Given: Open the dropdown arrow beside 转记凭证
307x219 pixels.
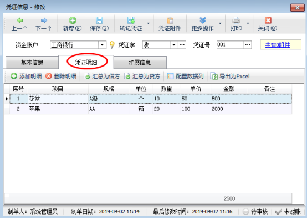Looking at the screenshot, I should [149, 23].
